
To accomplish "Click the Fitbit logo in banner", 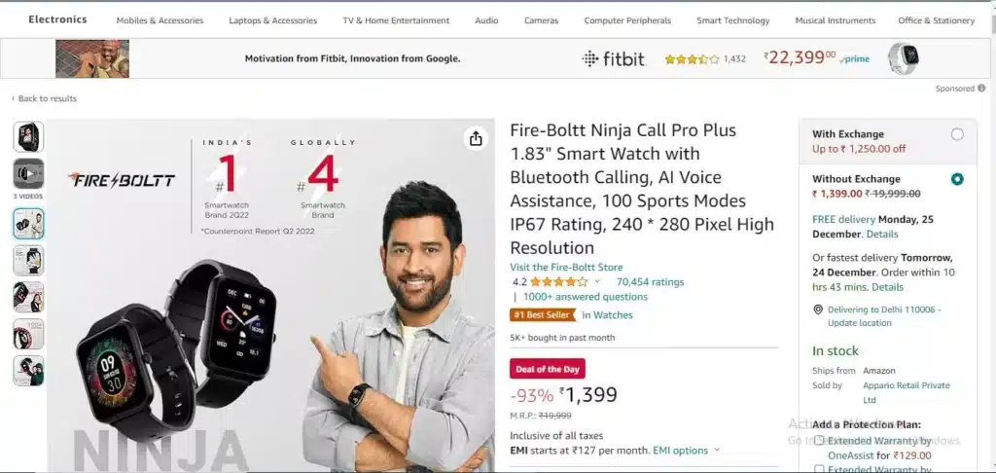I will pos(613,59).
